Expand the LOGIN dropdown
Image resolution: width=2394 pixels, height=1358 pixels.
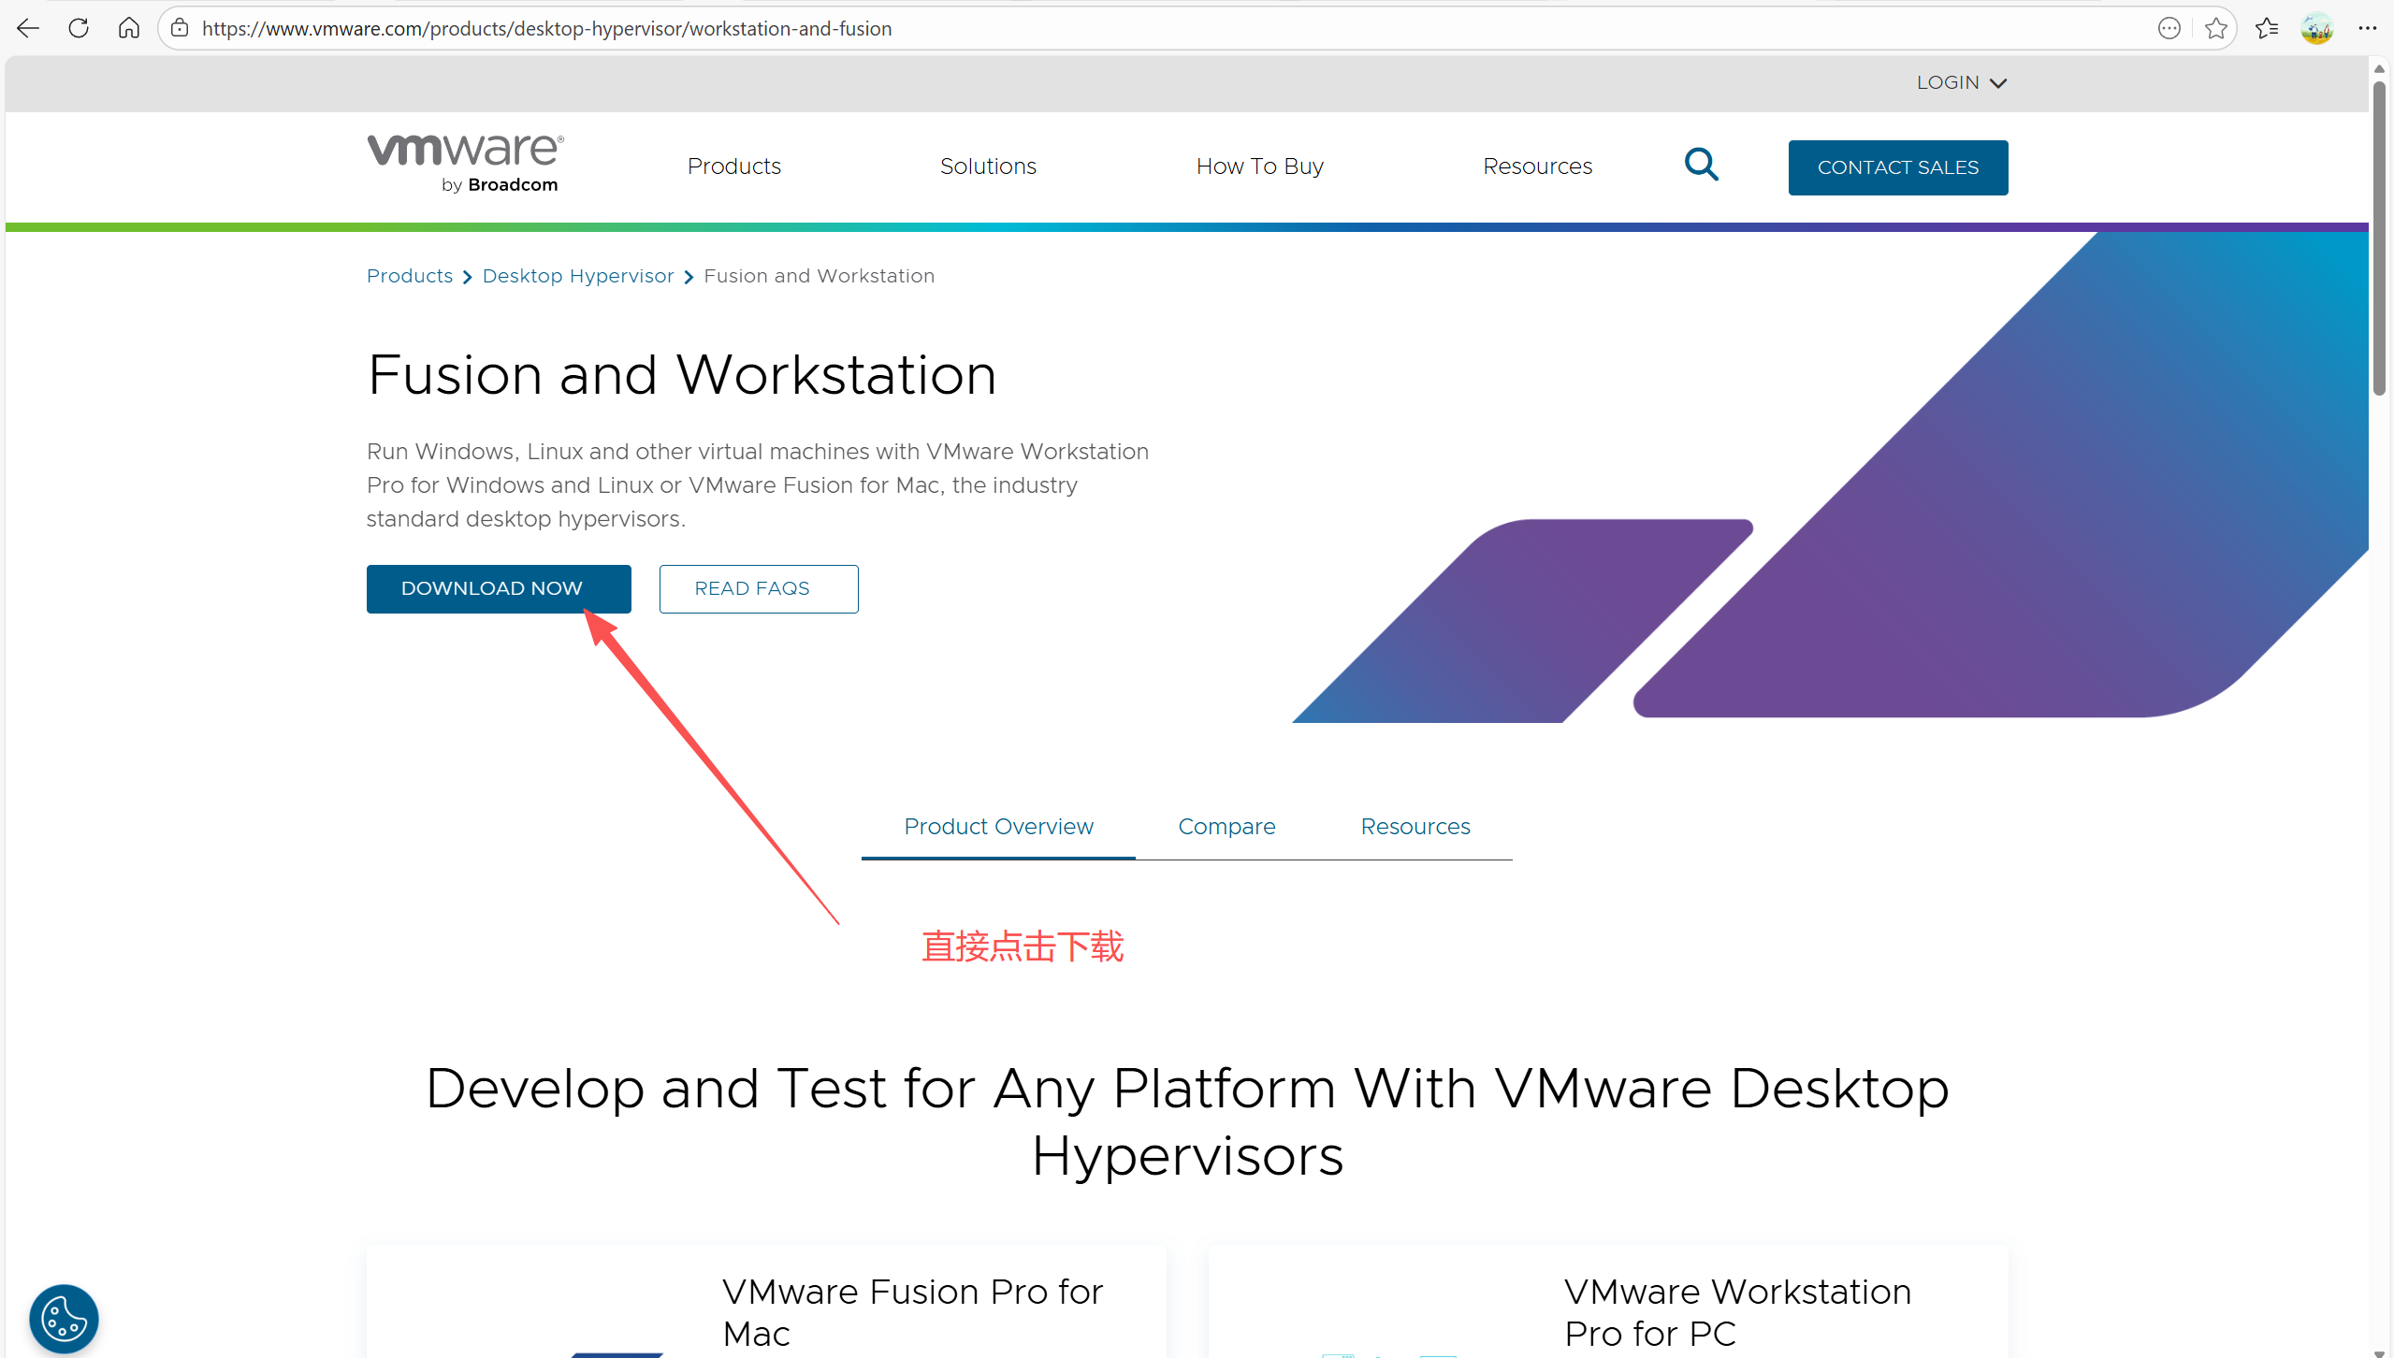[1961, 82]
